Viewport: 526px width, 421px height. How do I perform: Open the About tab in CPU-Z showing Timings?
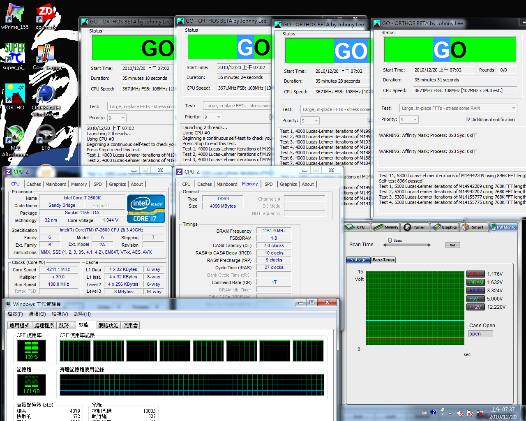tap(308, 184)
